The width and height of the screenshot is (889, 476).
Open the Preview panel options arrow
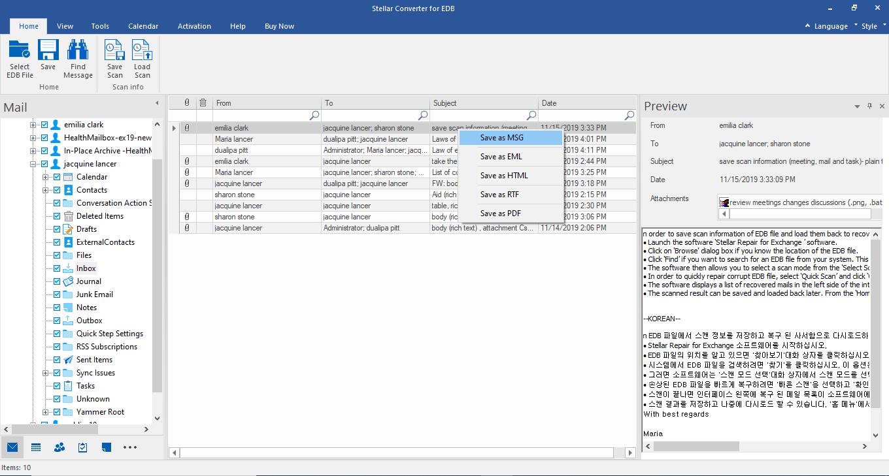pos(857,106)
